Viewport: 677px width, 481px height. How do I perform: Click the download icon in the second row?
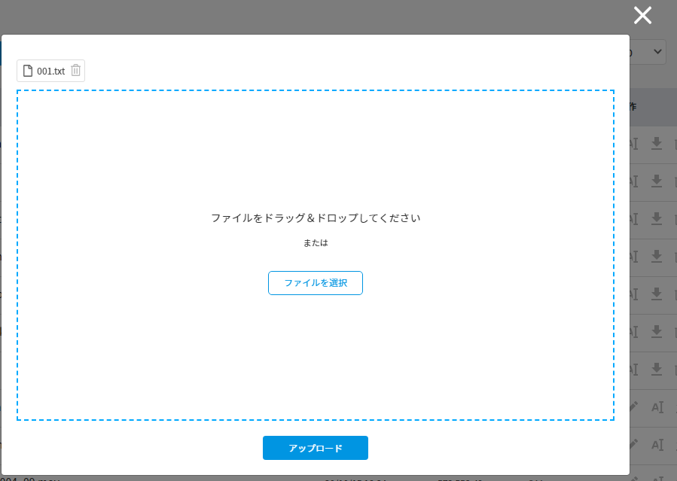click(657, 181)
